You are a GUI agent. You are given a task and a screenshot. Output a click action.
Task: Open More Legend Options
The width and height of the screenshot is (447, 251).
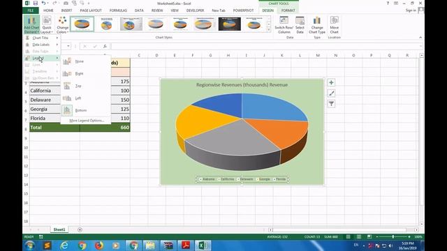87,121
